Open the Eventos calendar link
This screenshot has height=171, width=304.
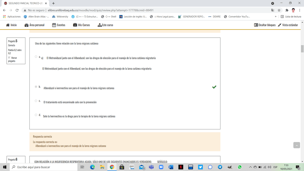click(x=58, y=25)
